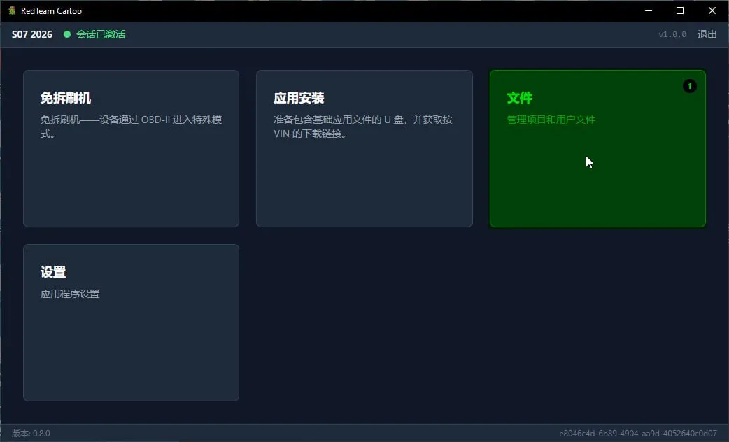Open the 设置 card
The height and width of the screenshot is (442, 729).
(131, 322)
